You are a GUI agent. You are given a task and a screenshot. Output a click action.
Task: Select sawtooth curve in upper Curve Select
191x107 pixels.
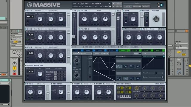click(x=125, y=66)
